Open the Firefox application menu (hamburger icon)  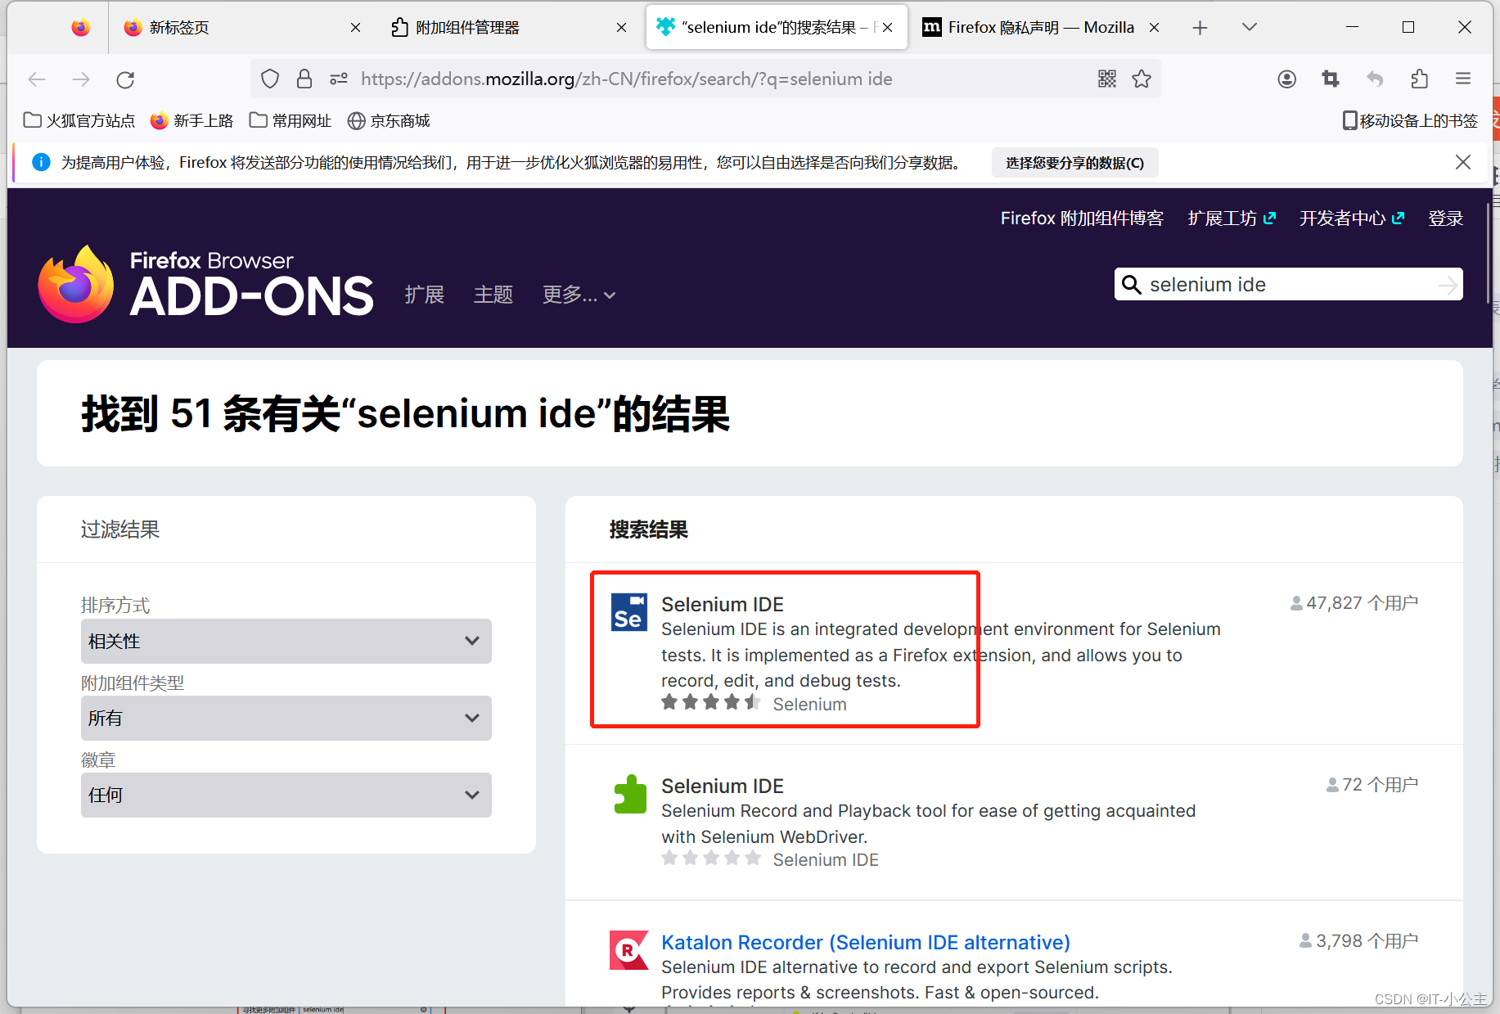coord(1463,79)
